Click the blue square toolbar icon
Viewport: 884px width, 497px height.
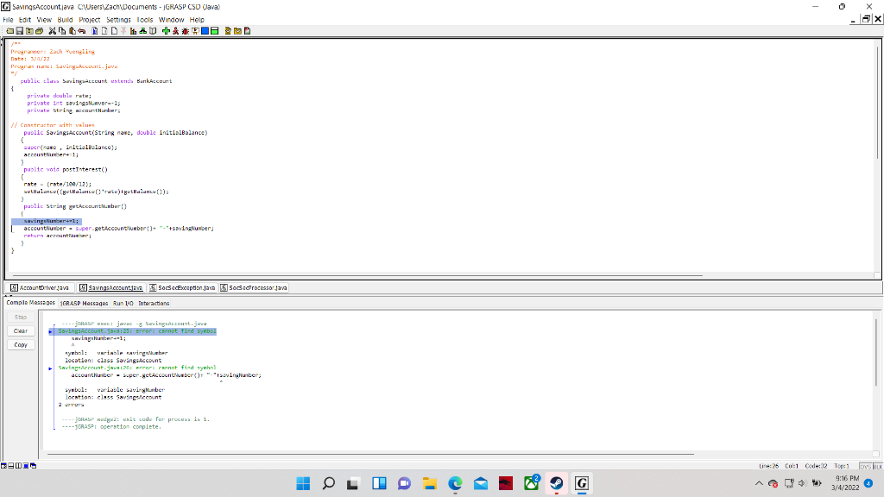point(205,31)
